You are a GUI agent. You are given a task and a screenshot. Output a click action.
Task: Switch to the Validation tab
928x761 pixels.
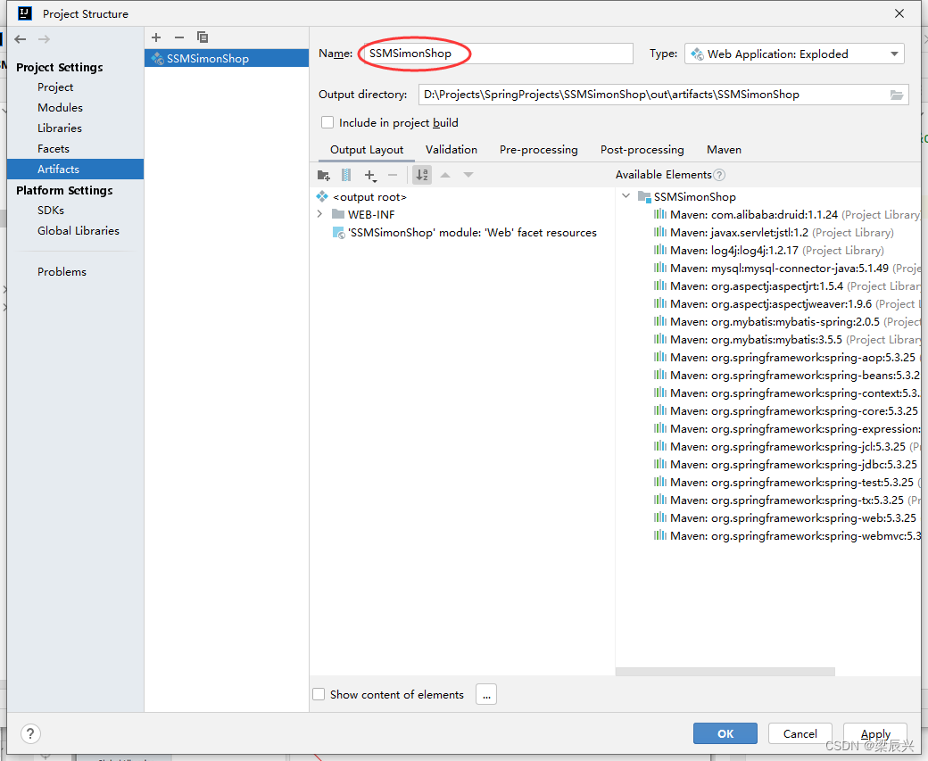pyautogui.click(x=452, y=150)
